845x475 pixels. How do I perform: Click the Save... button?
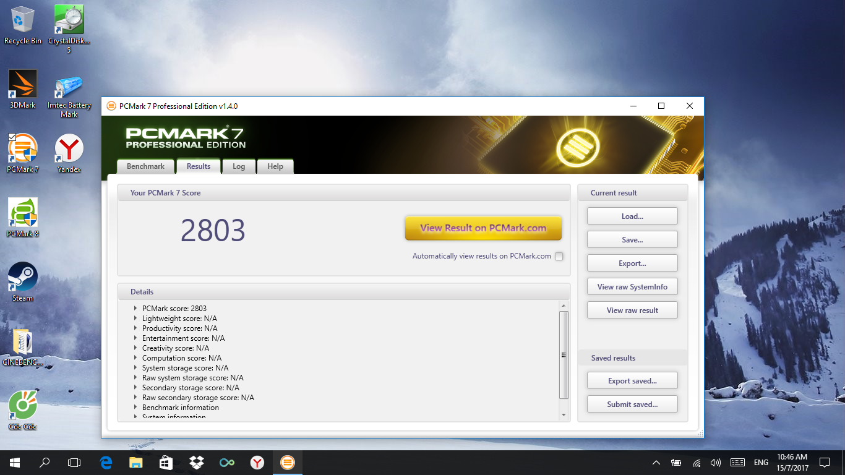tap(632, 240)
